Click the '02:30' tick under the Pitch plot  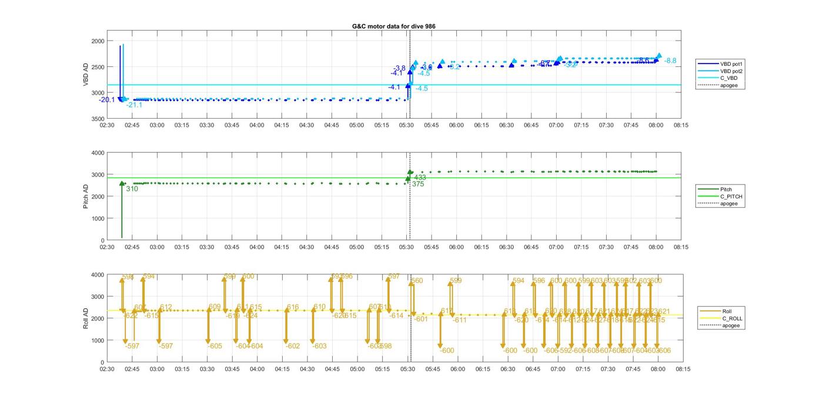tap(107, 247)
